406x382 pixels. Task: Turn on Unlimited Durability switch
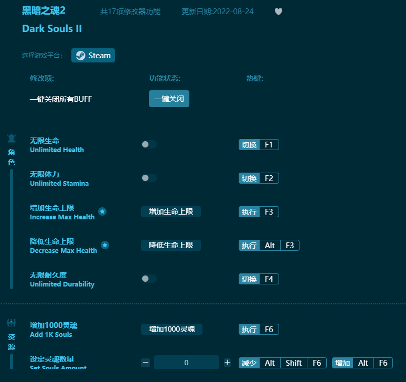pos(148,279)
